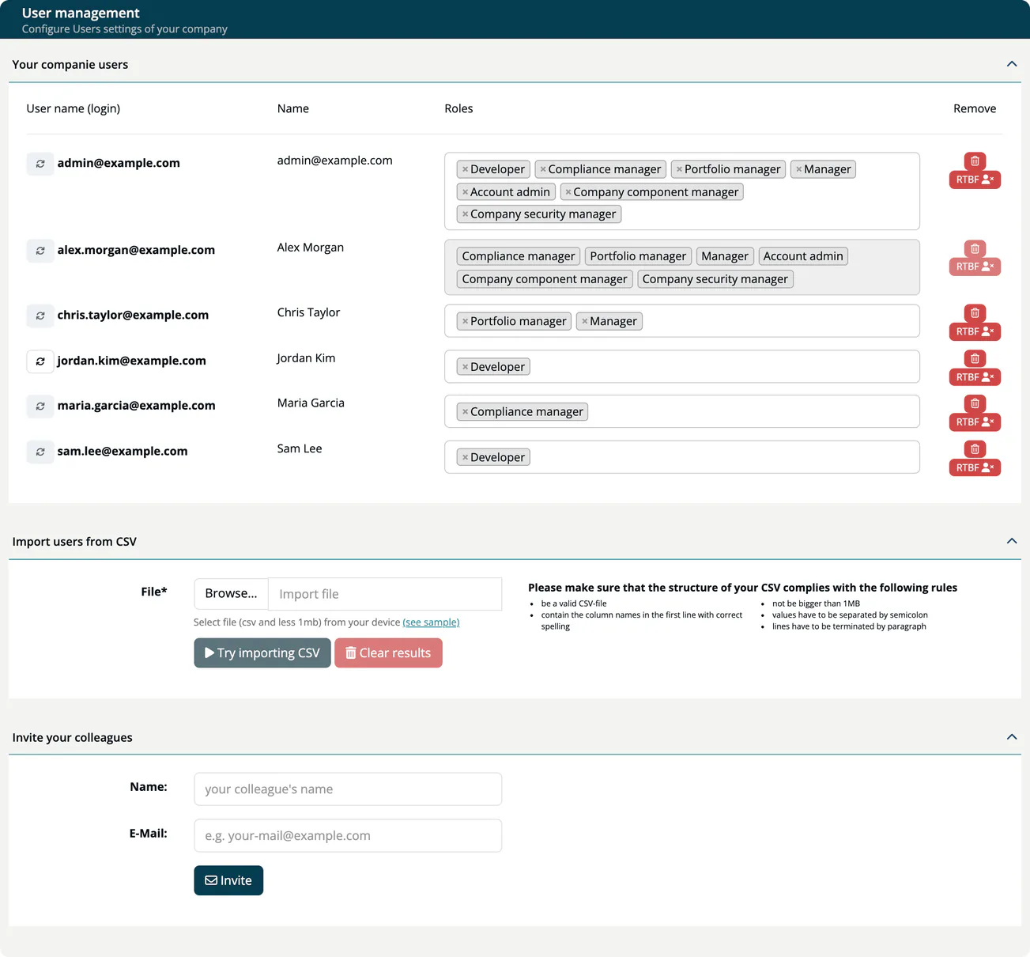This screenshot has height=957, width=1030.
Task: Click Clear results button
Action: [x=388, y=653]
